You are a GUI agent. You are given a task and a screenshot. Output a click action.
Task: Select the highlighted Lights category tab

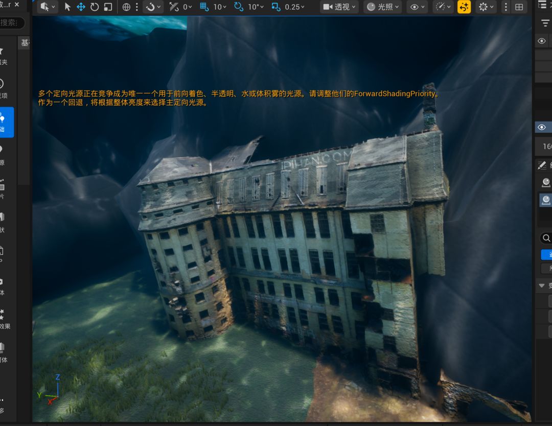click(7, 122)
